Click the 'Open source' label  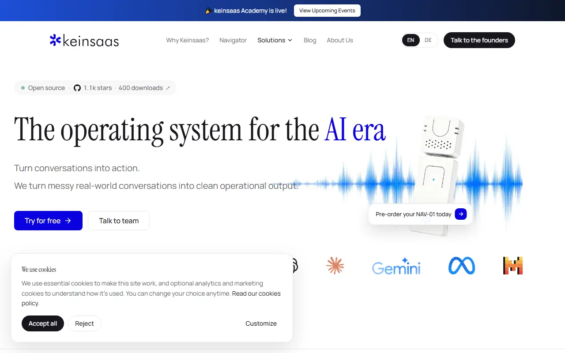click(x=46, y=88)
